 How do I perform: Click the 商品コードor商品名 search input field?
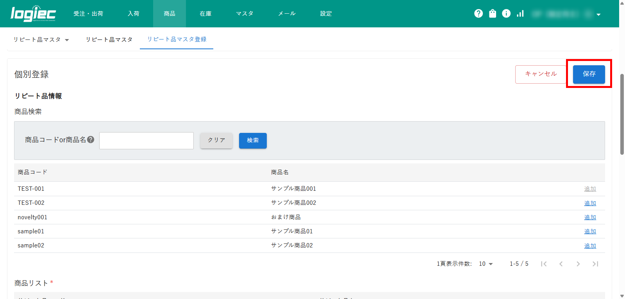(x=146, y=140)
